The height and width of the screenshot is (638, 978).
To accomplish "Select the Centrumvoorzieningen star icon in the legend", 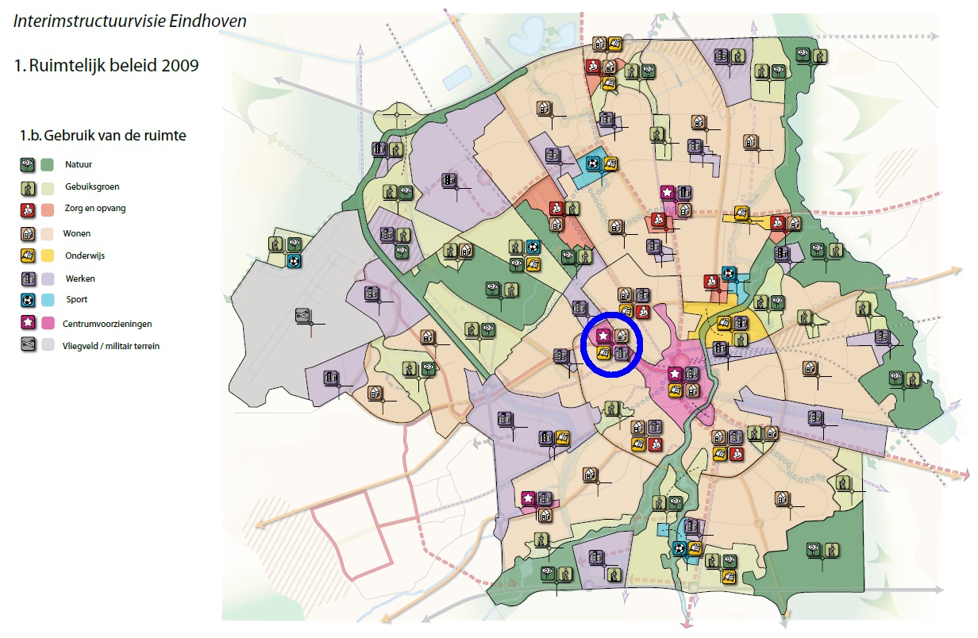I will [x=27, y=323].
